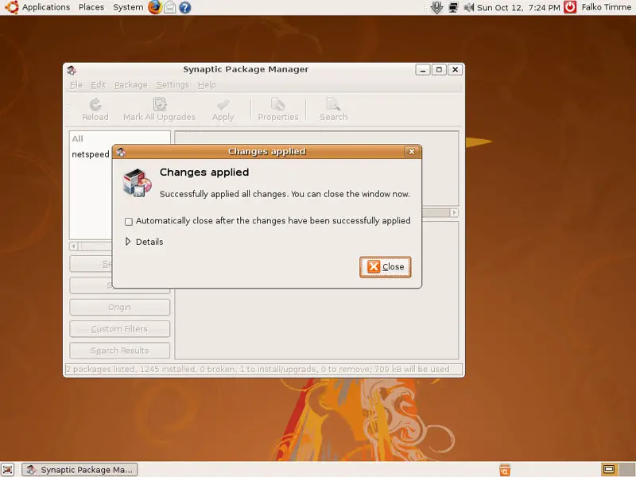Click the trash applet in bottom panel

(505, 470)
